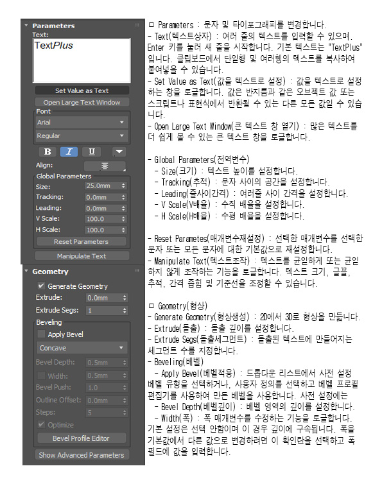Click the Parameters rollout grip dots
Image resolution: width=382 pixels, height=491 pixels.
tap(137, 25)
